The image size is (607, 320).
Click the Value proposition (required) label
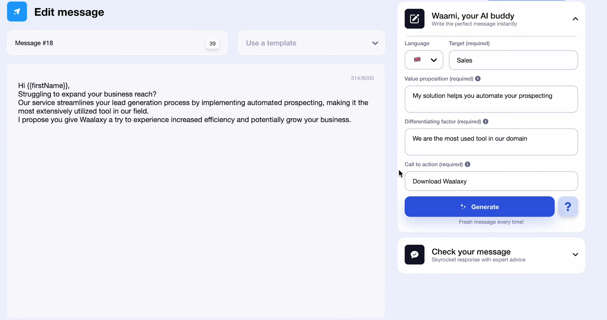click(x=439, y=79)
